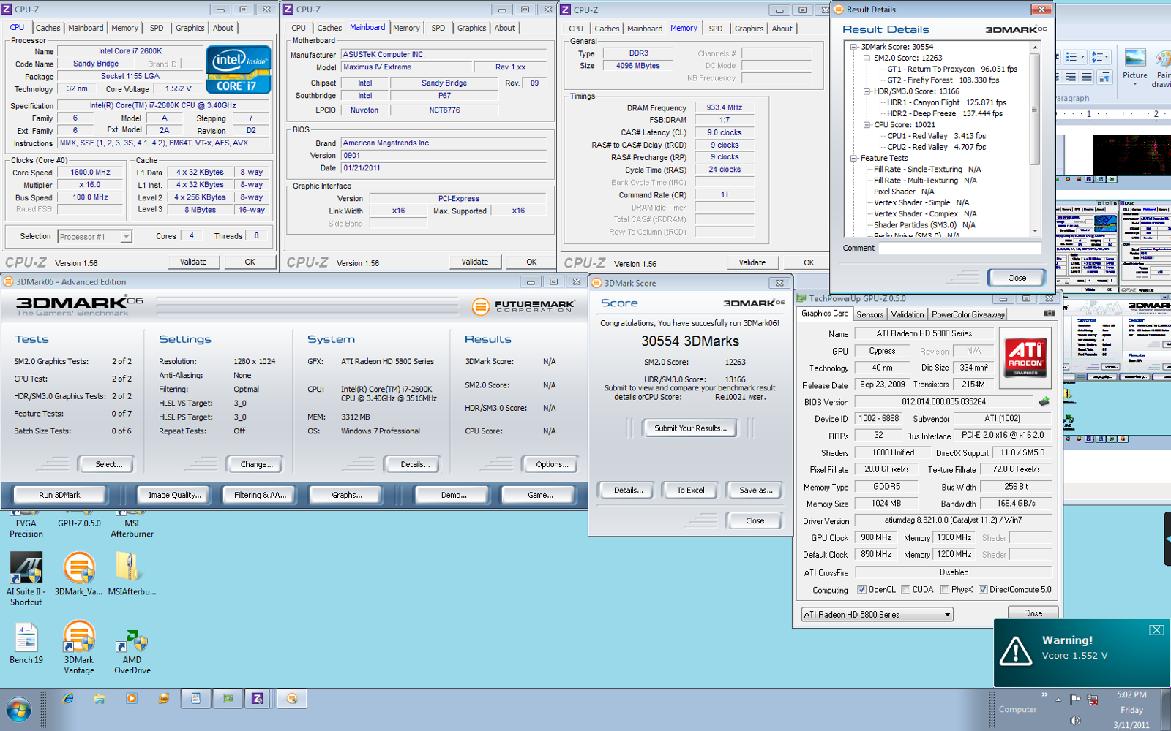Click Validate in the Memory CPU-Z window
Viewport: 1171px width, 731px height.
[752, 262]
